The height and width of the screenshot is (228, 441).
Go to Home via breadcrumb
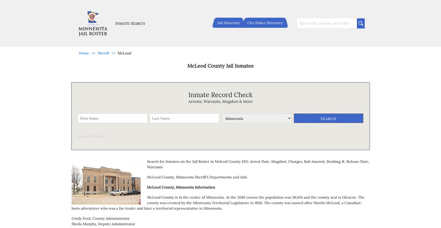tap(84, 53)
